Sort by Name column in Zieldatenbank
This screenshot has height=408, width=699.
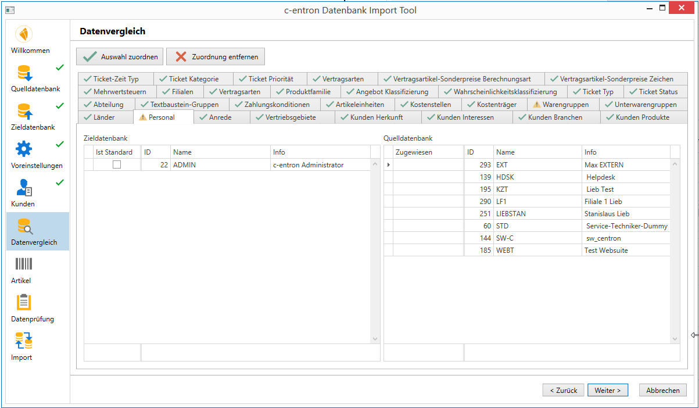tap(220, 152)
